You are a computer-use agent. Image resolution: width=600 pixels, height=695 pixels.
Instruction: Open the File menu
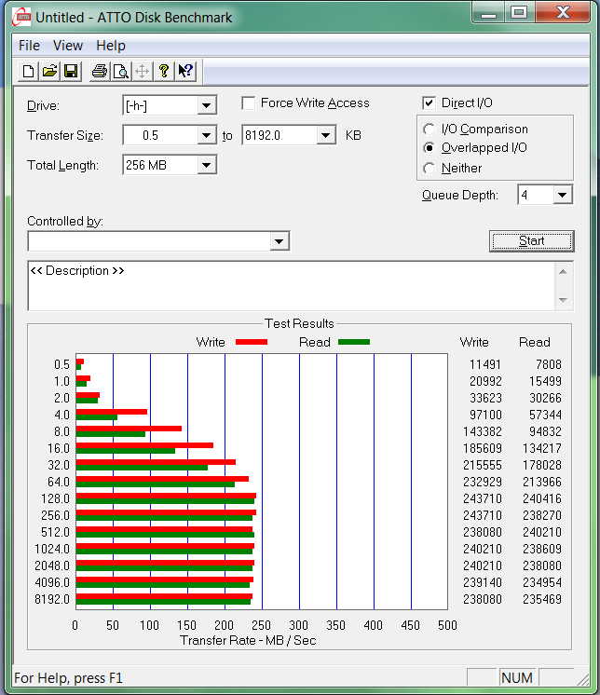[x=29, y=46]
